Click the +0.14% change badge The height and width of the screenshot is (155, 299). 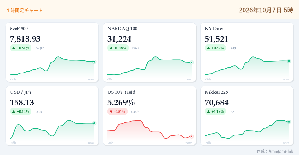pos(21,112)
